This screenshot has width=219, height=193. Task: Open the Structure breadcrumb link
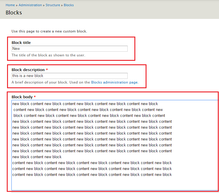[53, 5]
